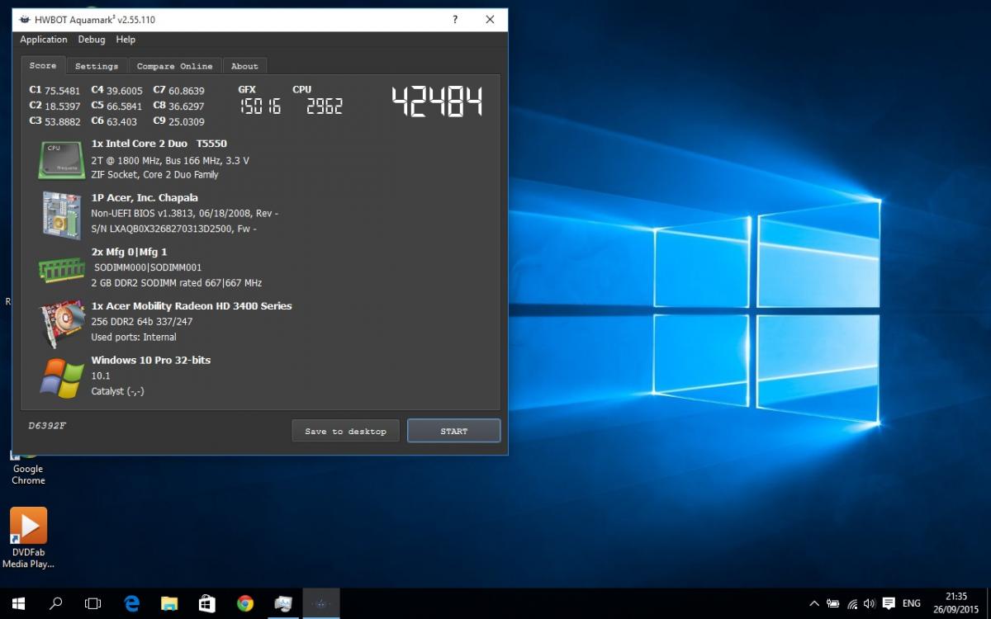Viewport: 991px width, 619px height.
Task: Click the Radeon HD 3400 graphics card icon
Action: tap(61, 324)
